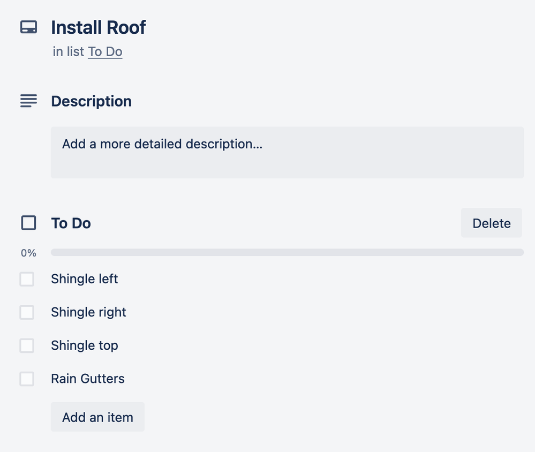Edit the Shingle left item text

tap(85, 279)
